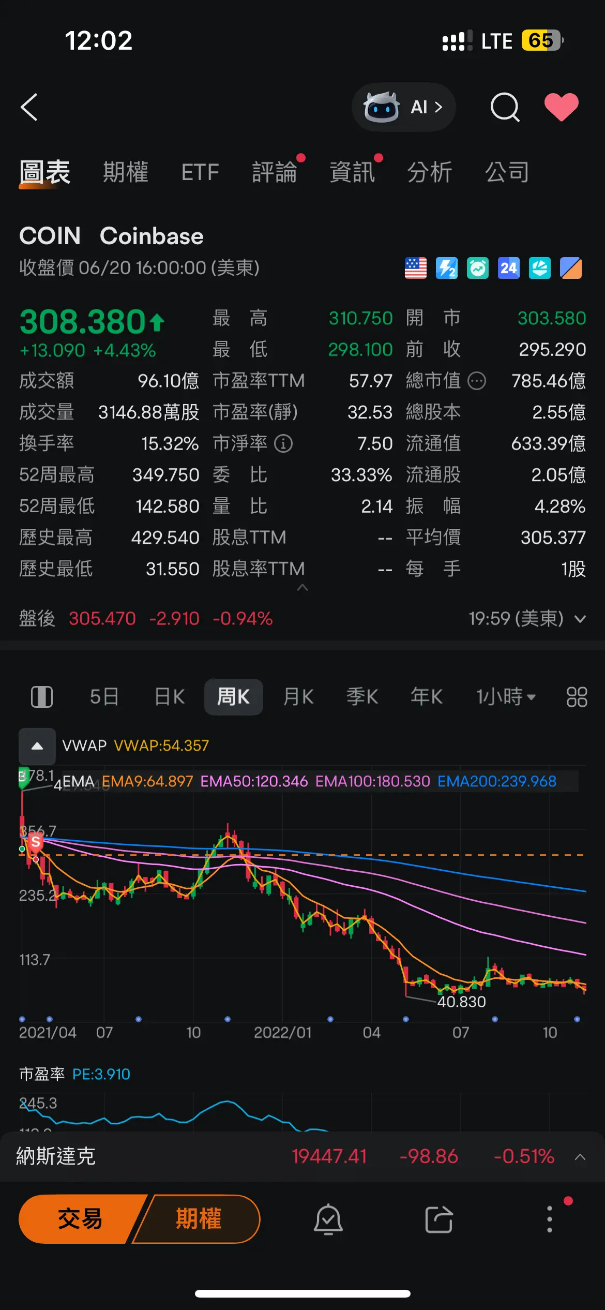Tap the share export icon
Viewport: 605px width, 1310px height.
(x=439, y=1219)
